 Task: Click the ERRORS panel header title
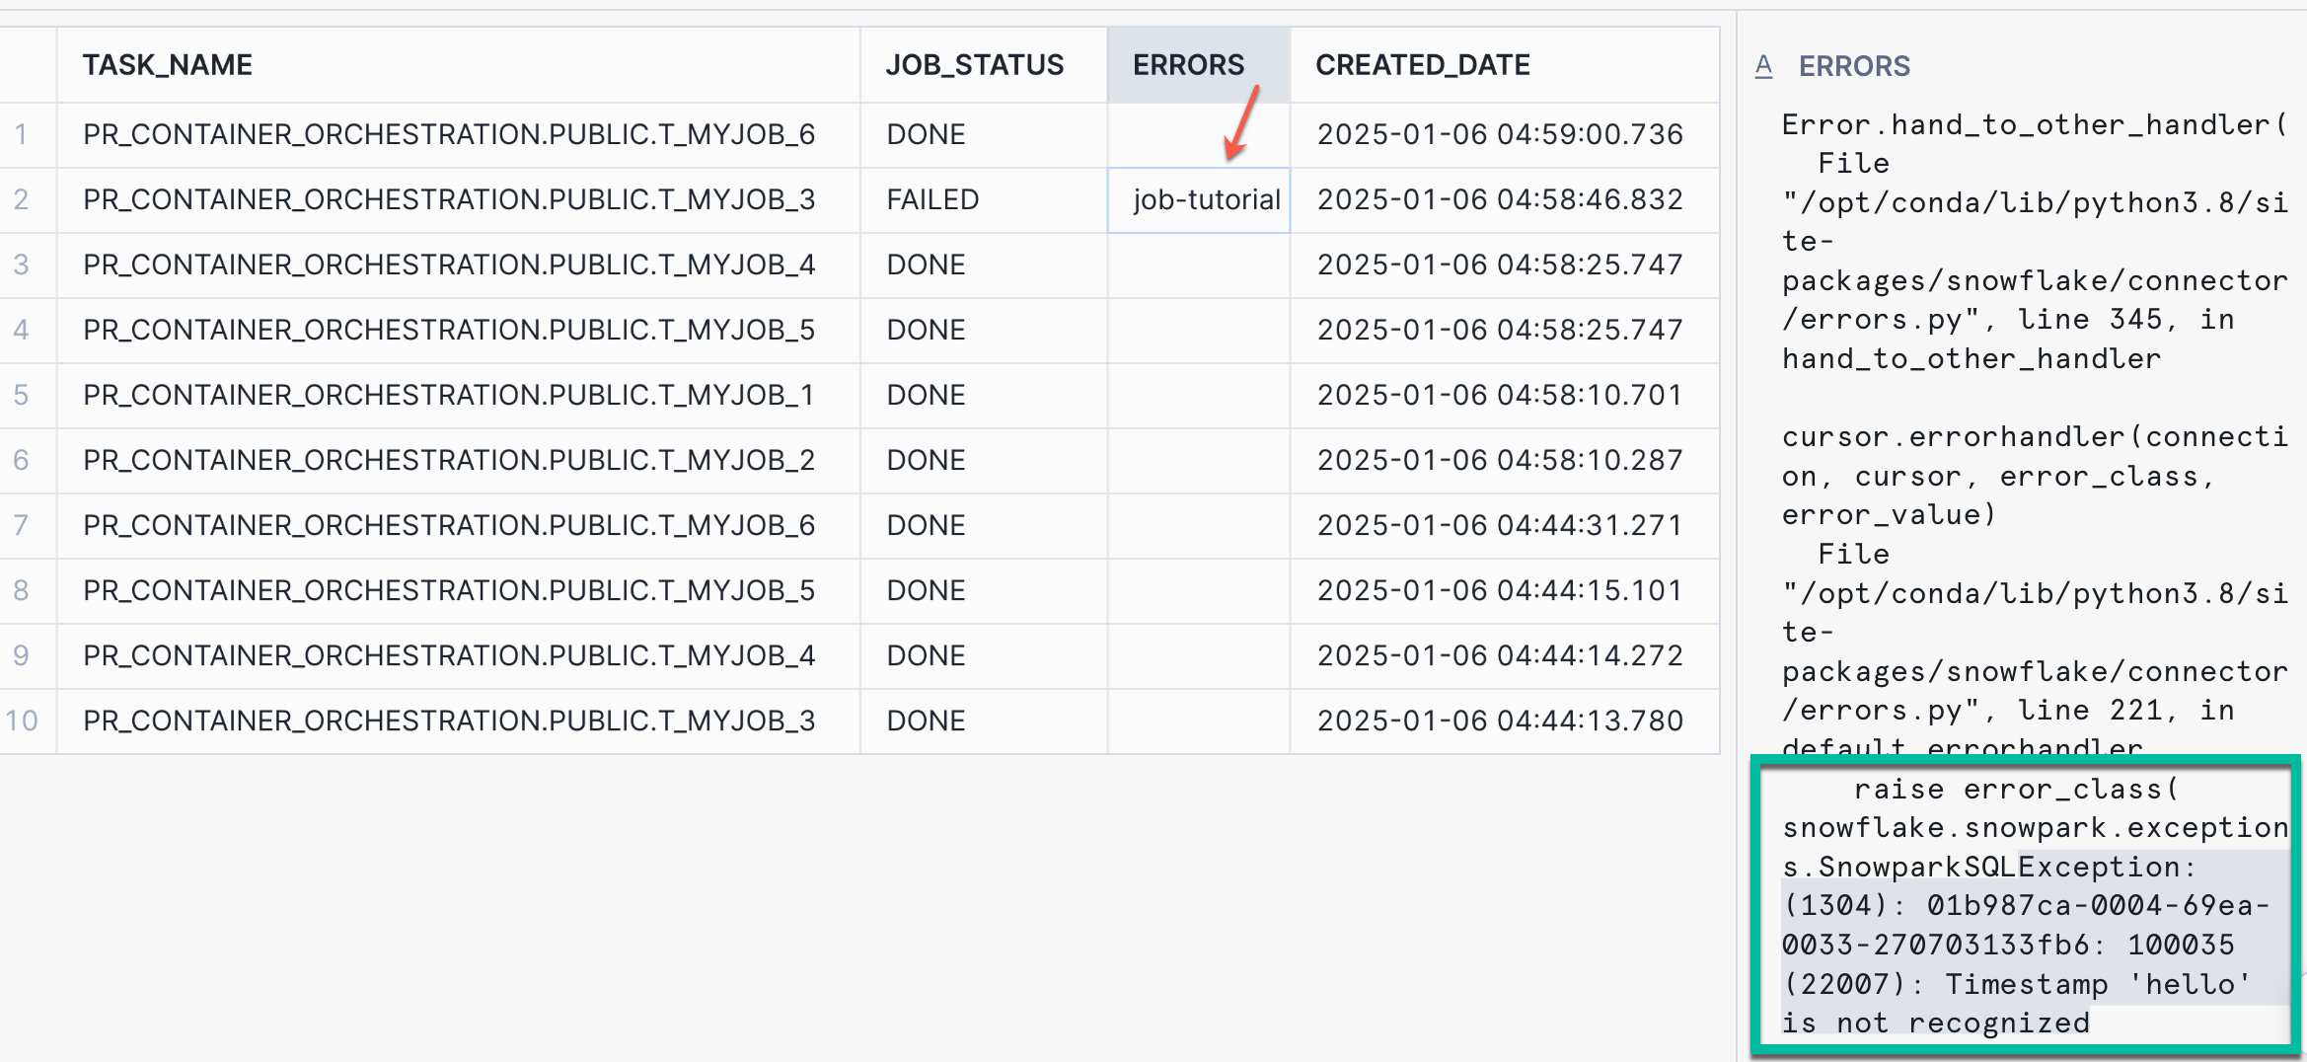coord(1855,66)
